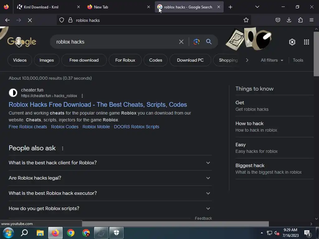Viewport: 319px width, 239px height.
Task: Filter results by Videos
Action: tap(20, 60)
